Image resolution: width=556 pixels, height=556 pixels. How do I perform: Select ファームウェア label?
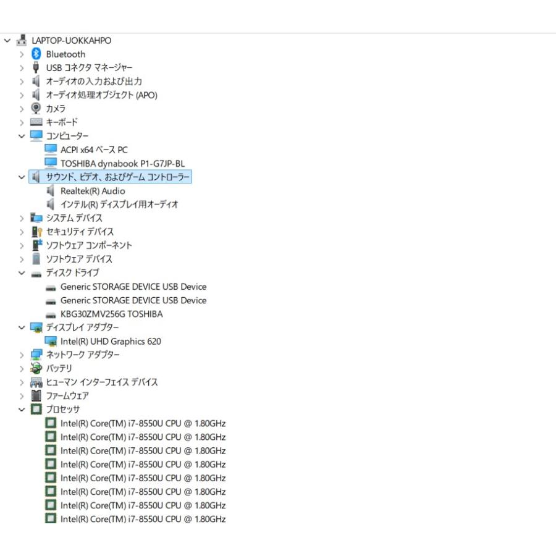point(67,396)
